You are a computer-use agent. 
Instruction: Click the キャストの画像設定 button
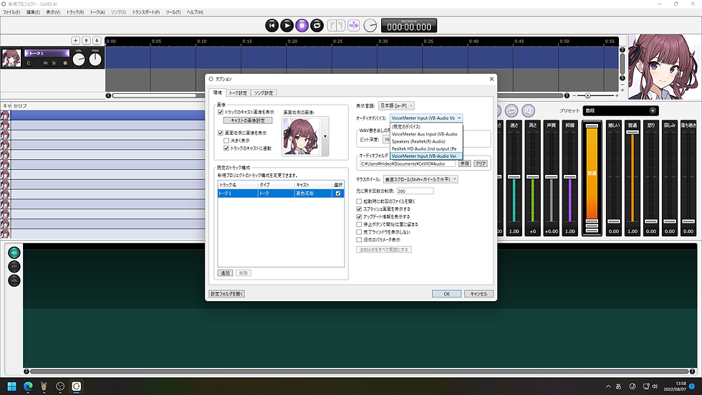pyautogui.click(x=248, y=120)
